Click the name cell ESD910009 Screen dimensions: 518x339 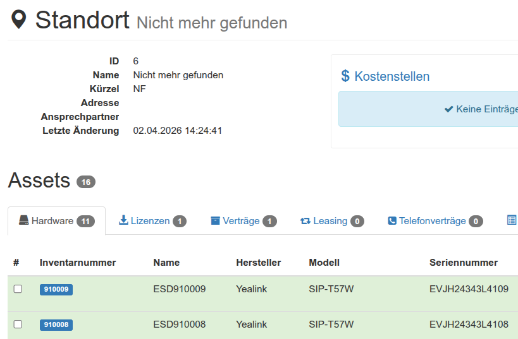tap(180, 289)
